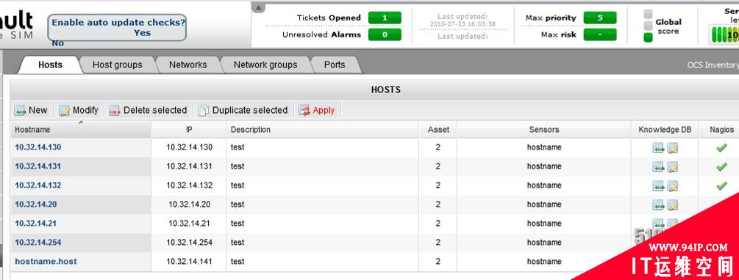Click the Delete selected icon
739x280 pixels.
[x=115, y=111]
